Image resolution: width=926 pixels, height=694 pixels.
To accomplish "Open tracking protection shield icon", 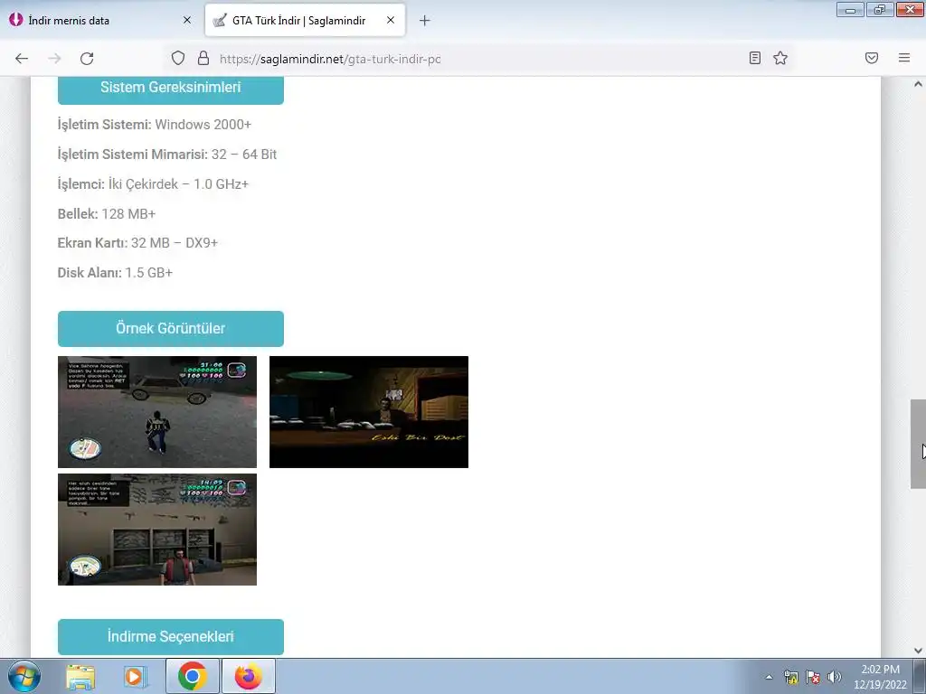I will [x=178, y=58].
